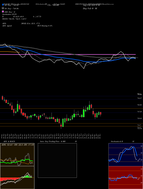
Task: Open the MACD histogram chart thumbnail
Action: 17,178
